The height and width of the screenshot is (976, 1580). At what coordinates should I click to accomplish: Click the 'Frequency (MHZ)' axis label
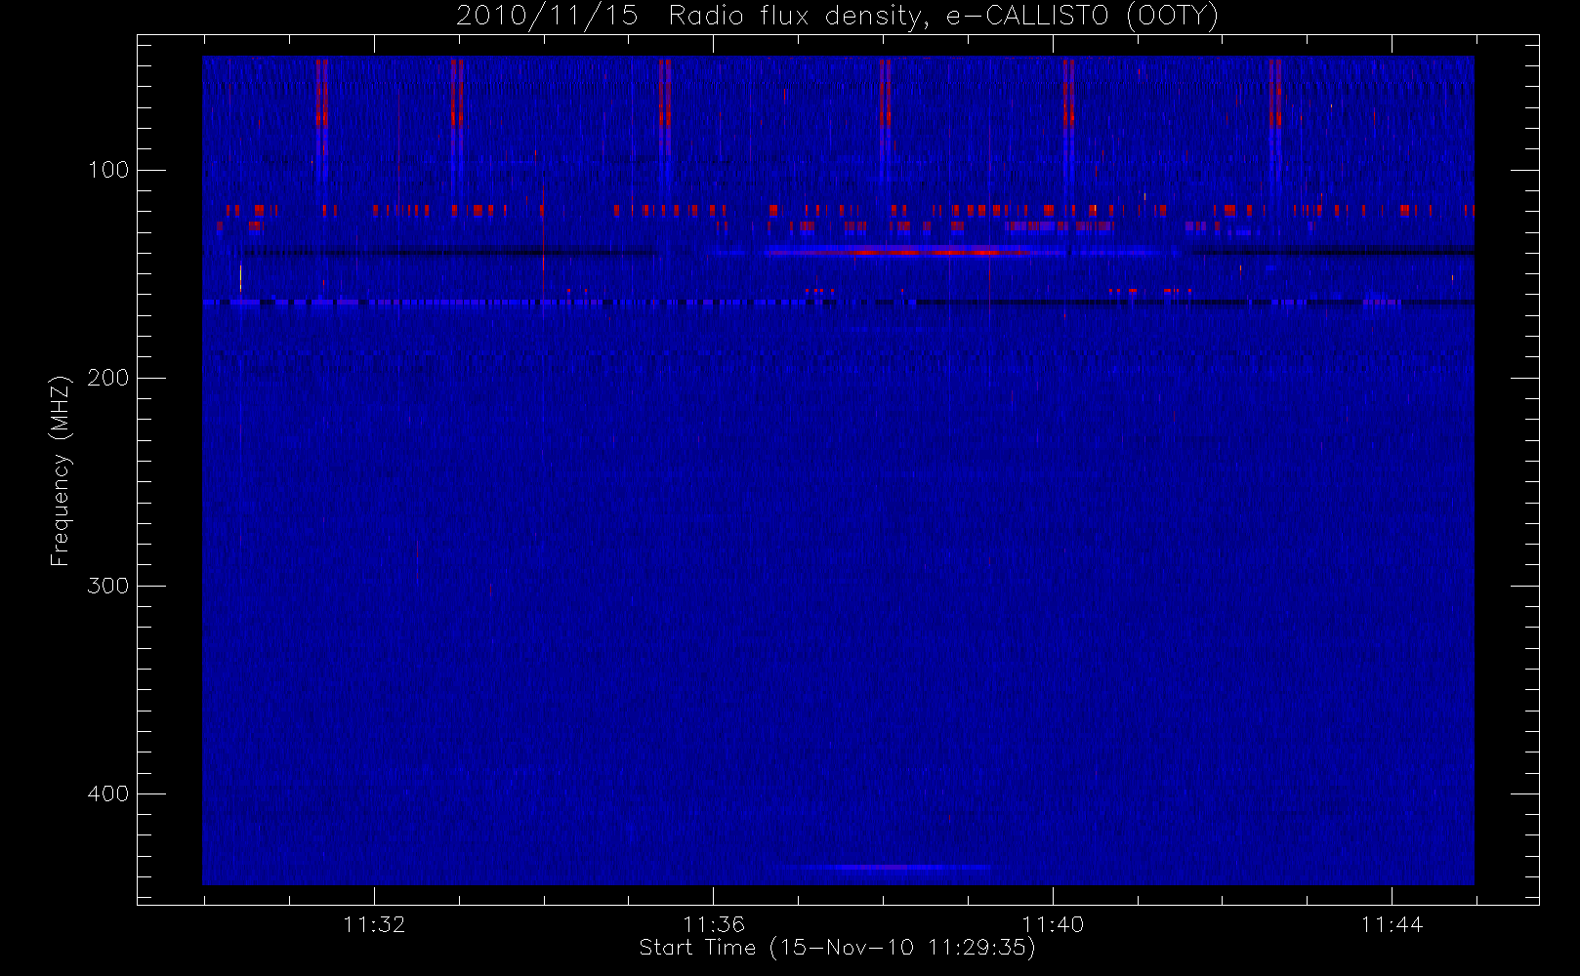(x=61, y=470)
